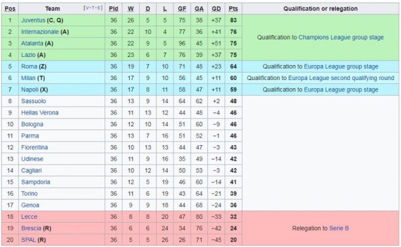
Task: Open the Internazionale team link
Action: 40,32
